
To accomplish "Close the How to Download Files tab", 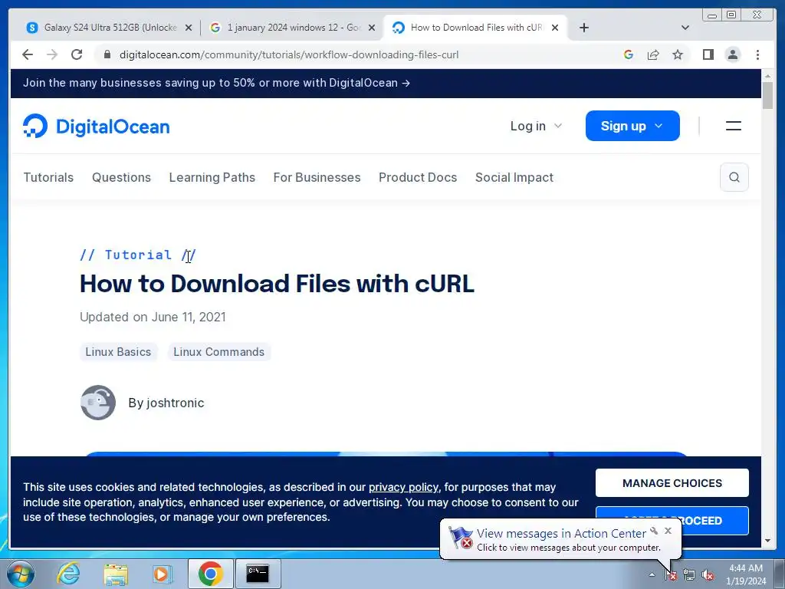I will [555, 28].
